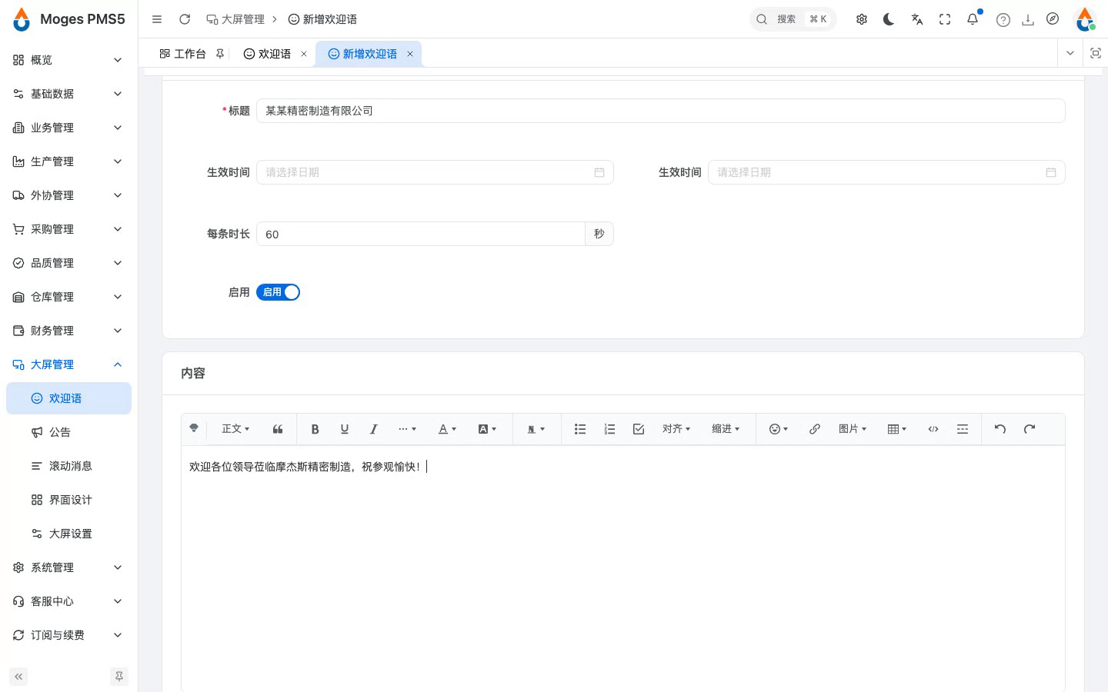Open the settings gear in the top bar
The height and width of the screenshot is (692, 1108).
(x=862, y=19)
